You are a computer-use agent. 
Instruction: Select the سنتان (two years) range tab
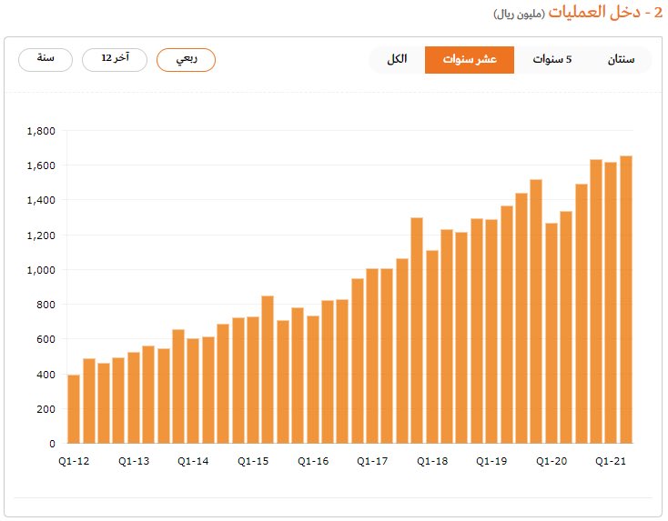(621, 60)
